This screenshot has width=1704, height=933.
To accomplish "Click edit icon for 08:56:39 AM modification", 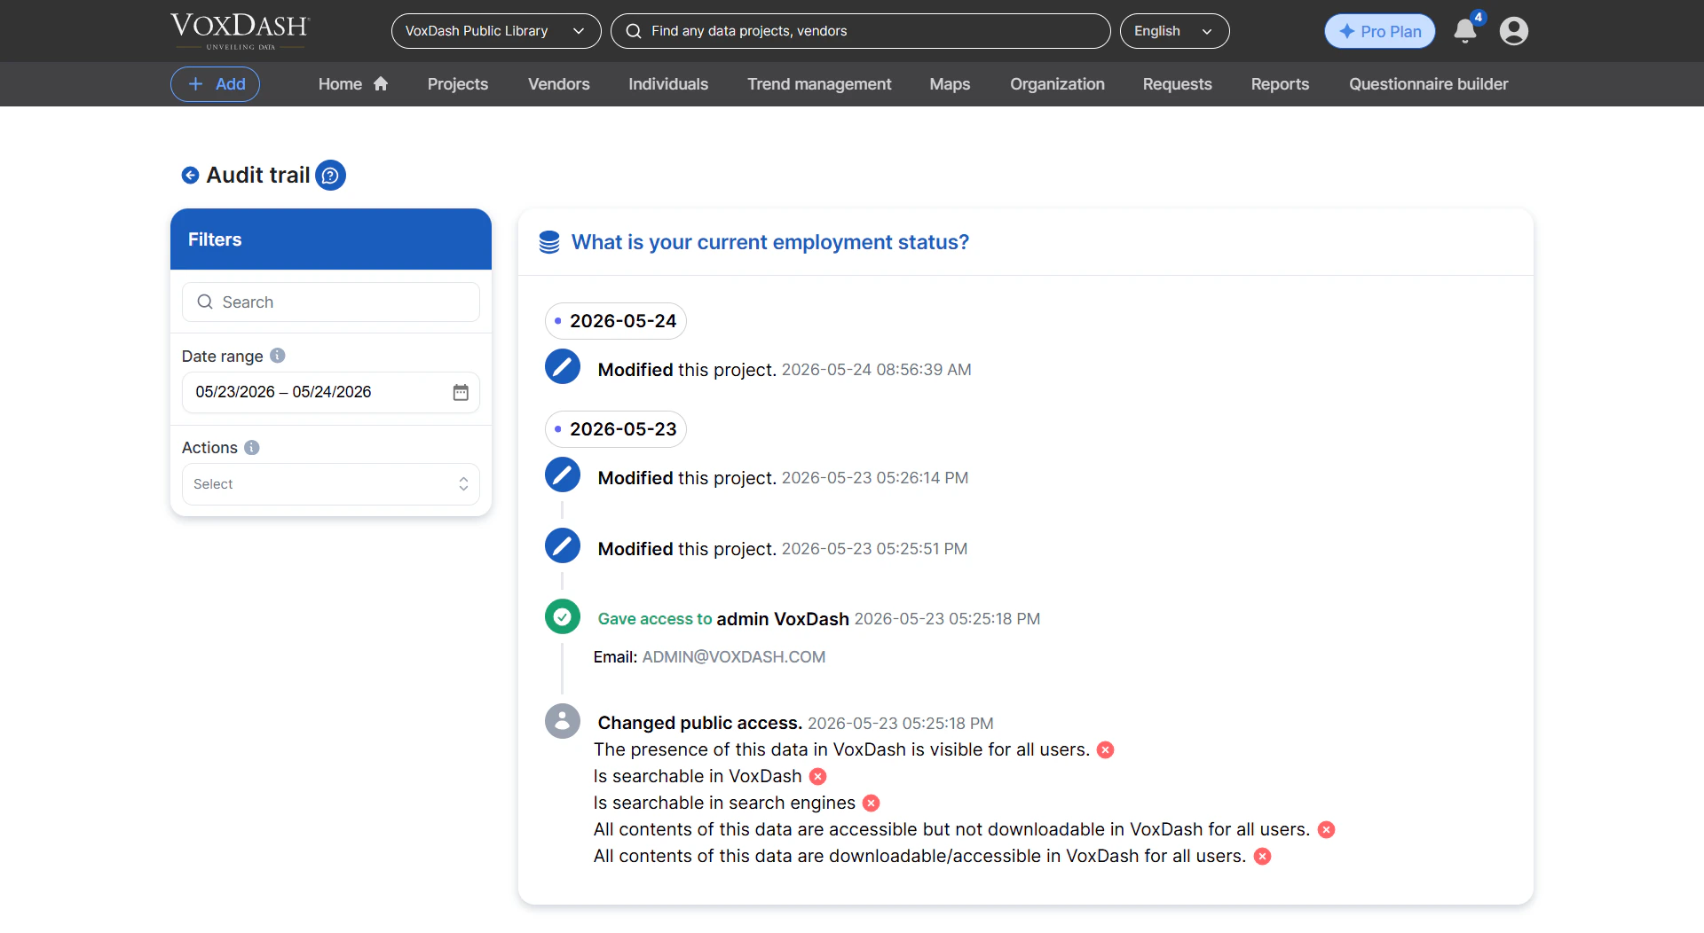I will click(563, 367).
